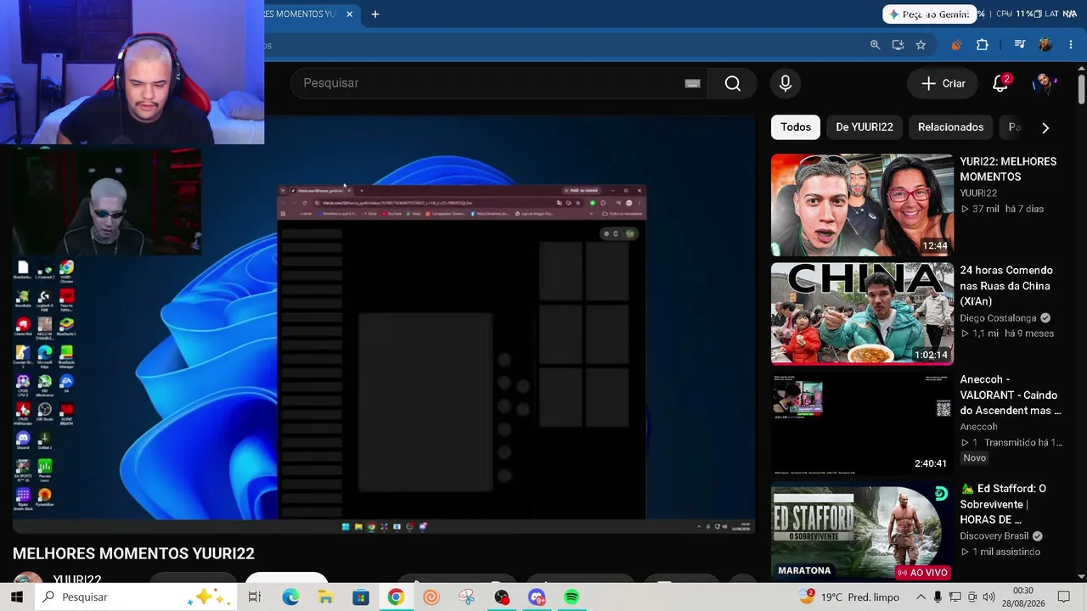Open the taskbar clock showing 00:30
Screen dimensions: 1087x611
[1023, 597]
